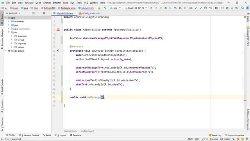Click the override gutter icon at line 13
250x141 pixels.
coord(58,51)
